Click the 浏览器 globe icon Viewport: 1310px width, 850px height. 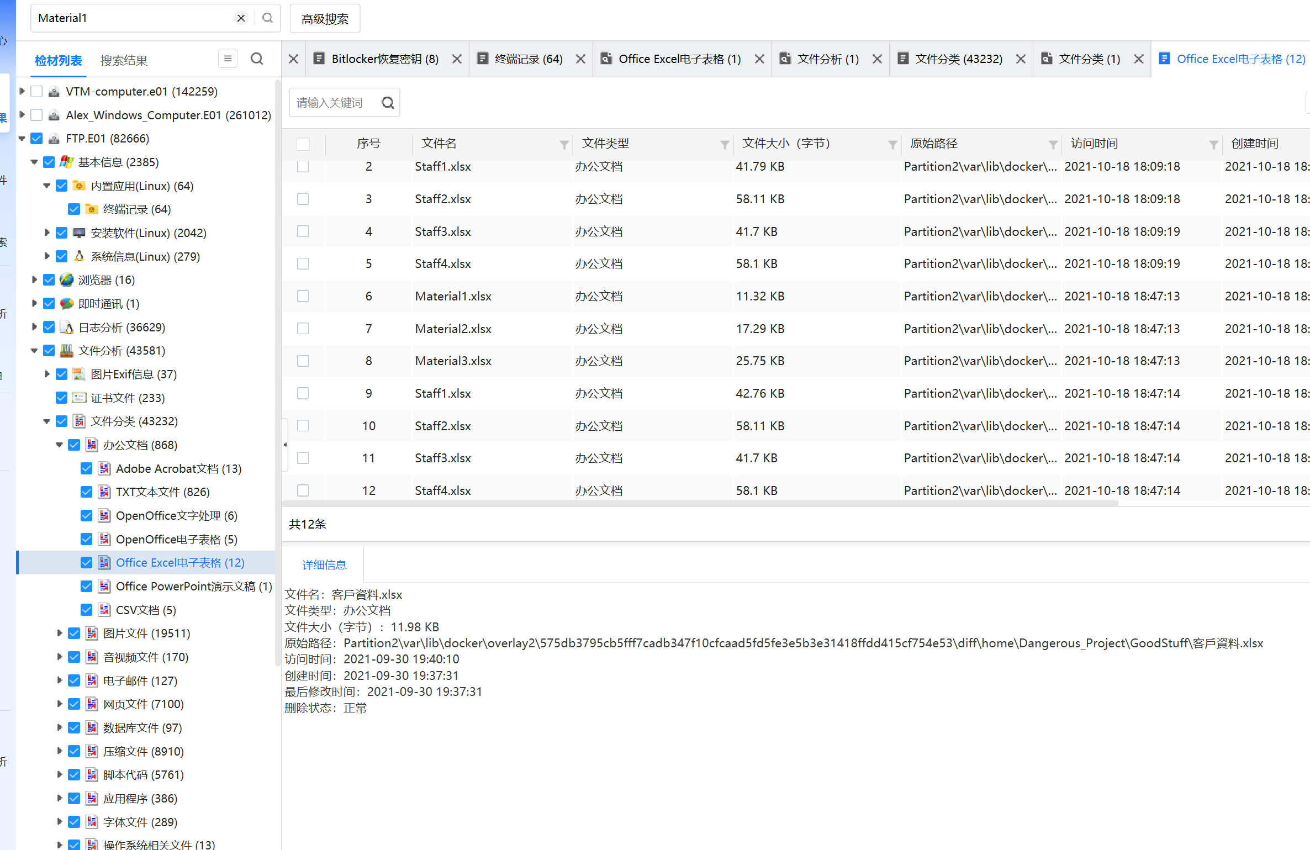[x=67, y=280]
